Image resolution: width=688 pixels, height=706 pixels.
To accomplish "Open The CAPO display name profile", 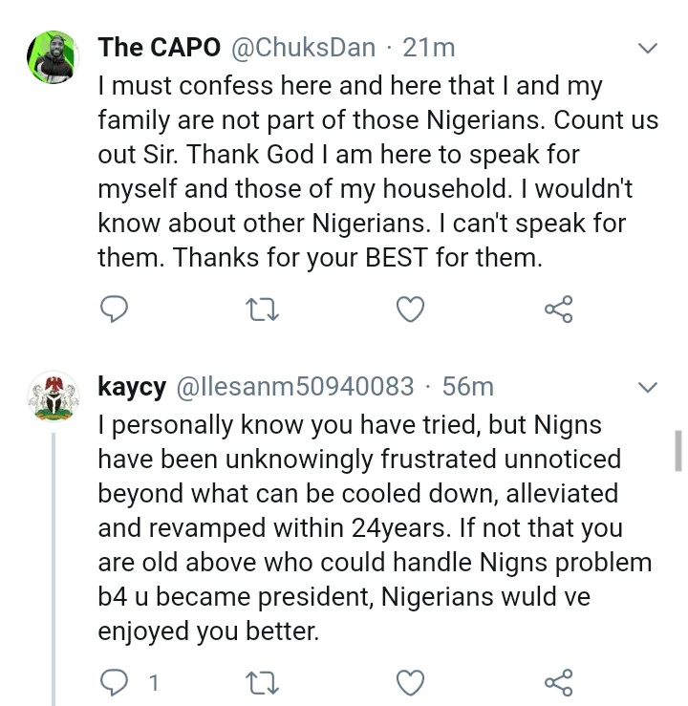I will tap(160, 47).
